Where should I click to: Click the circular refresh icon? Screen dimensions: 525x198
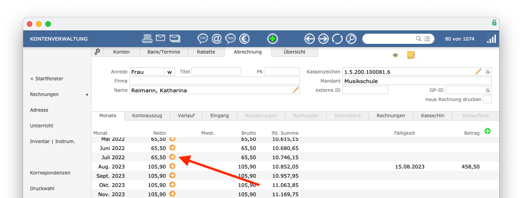coord(337,39)
